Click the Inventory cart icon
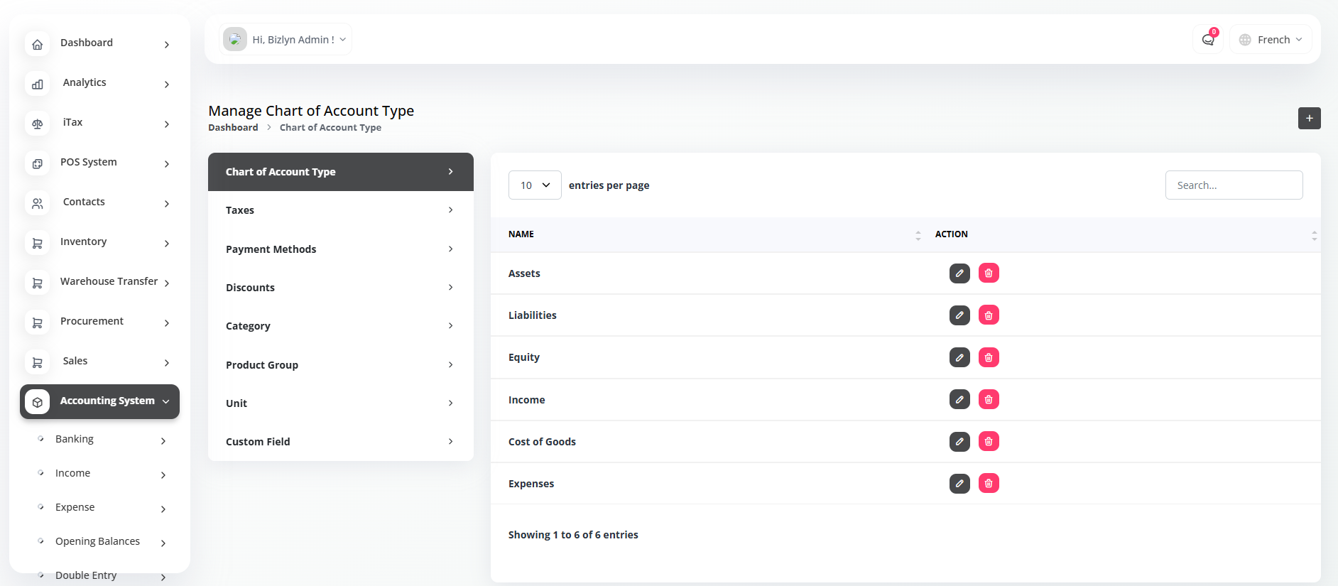Image resolution: width=1338 pixels, height=586 pixels. 38,243
